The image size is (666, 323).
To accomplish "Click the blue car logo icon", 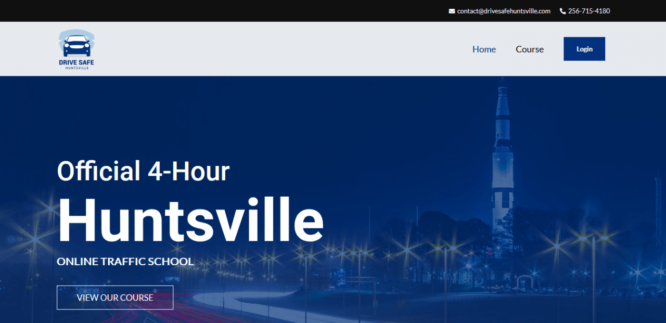I will [x=76, y=45].
